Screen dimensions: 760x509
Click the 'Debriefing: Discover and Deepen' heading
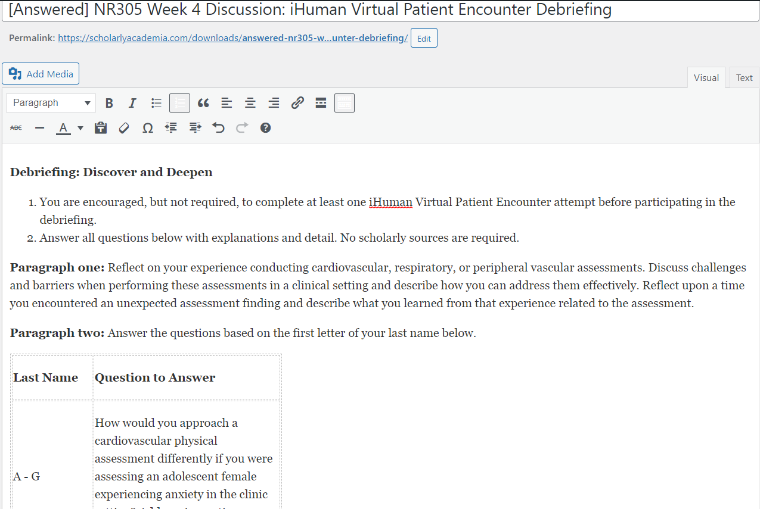click(111, 172)
